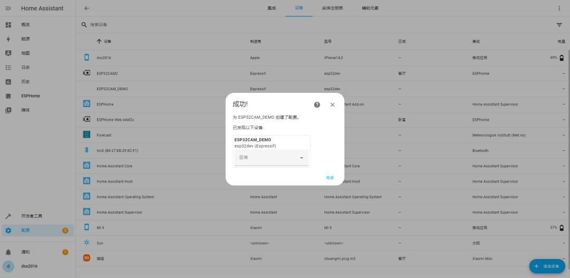Open the ESPHome sidebar icon
Viewport: 570px width, 278px height.
[8, 96]
